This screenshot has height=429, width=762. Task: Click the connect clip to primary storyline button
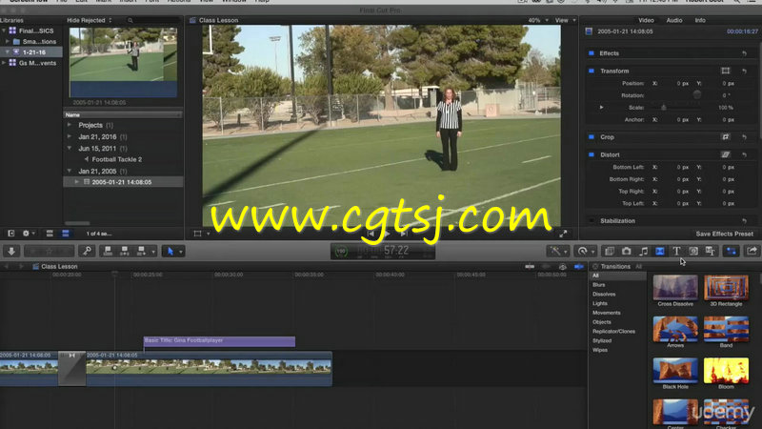click(x=108, y=251)
